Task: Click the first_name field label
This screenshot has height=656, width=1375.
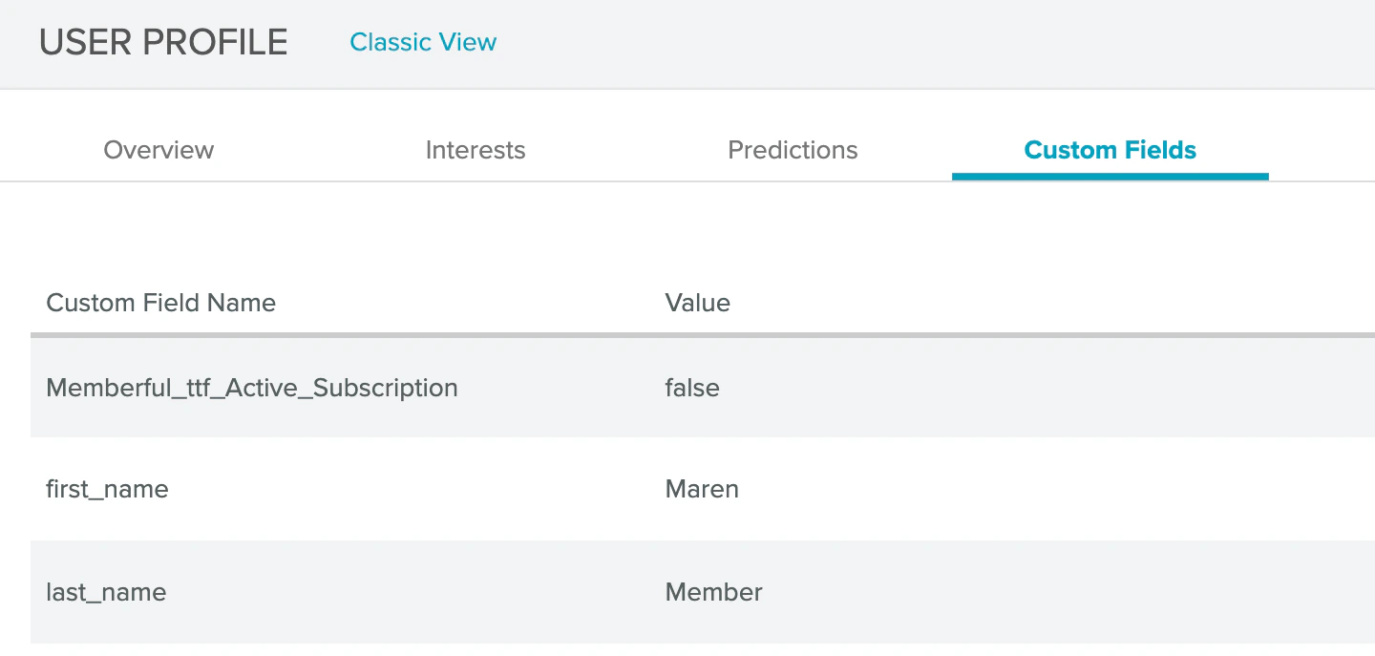Action: 107,489
